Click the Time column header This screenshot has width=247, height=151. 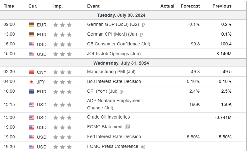[x=9, y=6]
